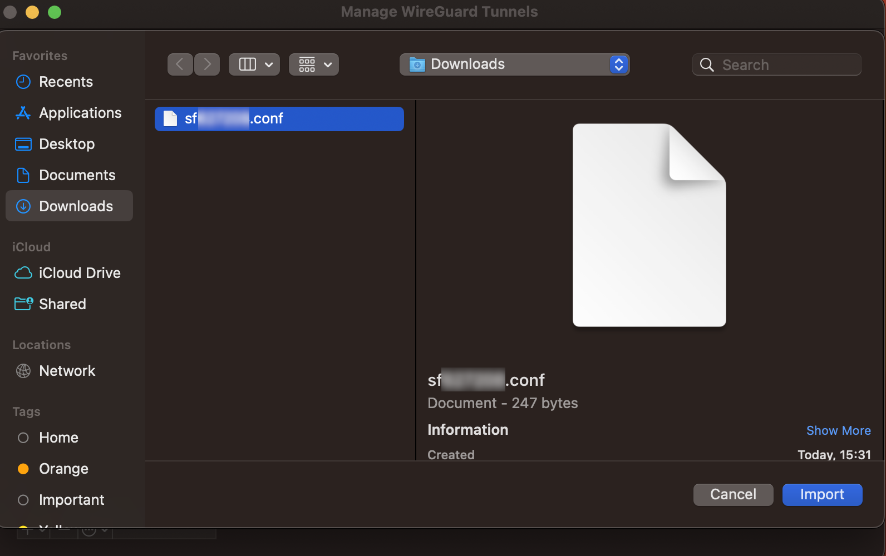Click the Information heading in preview
Viewport: 886px width, 556px height.
pyautogui.click(x=468, y=430)
